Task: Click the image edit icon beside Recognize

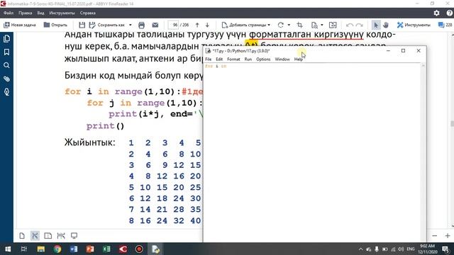Action: coord(333,25)
